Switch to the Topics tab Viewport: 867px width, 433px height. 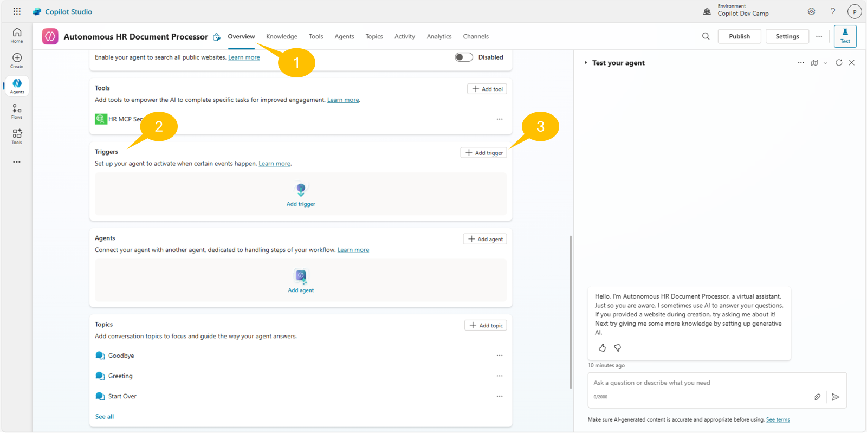coord(374,36)
